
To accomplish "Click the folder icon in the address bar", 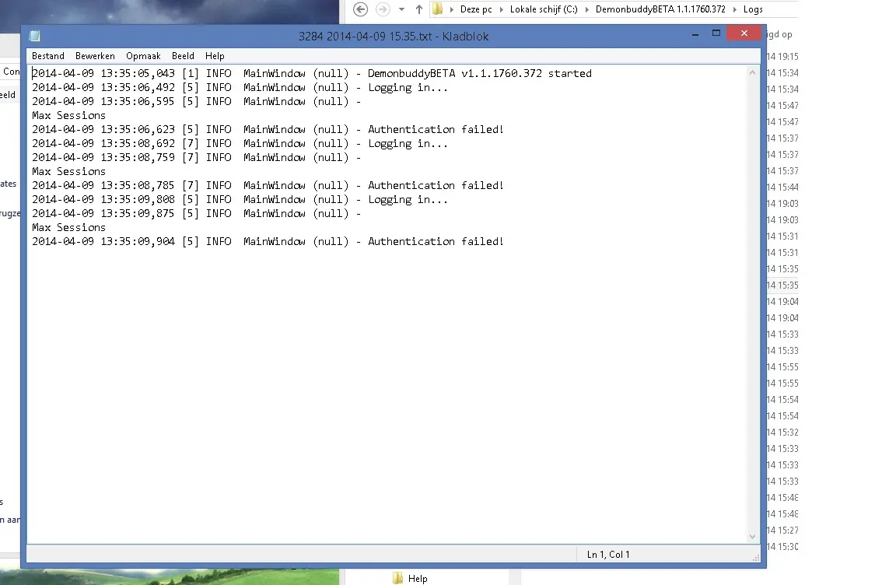I will [438, 9].
